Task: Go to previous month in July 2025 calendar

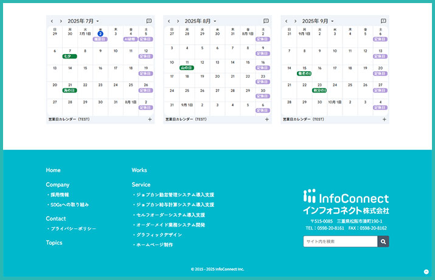Action: (x=52, y=21)
